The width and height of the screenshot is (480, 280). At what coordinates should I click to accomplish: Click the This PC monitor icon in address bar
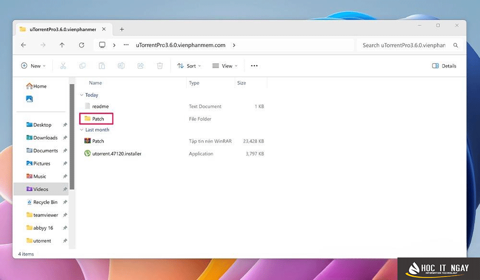(102, 45)
